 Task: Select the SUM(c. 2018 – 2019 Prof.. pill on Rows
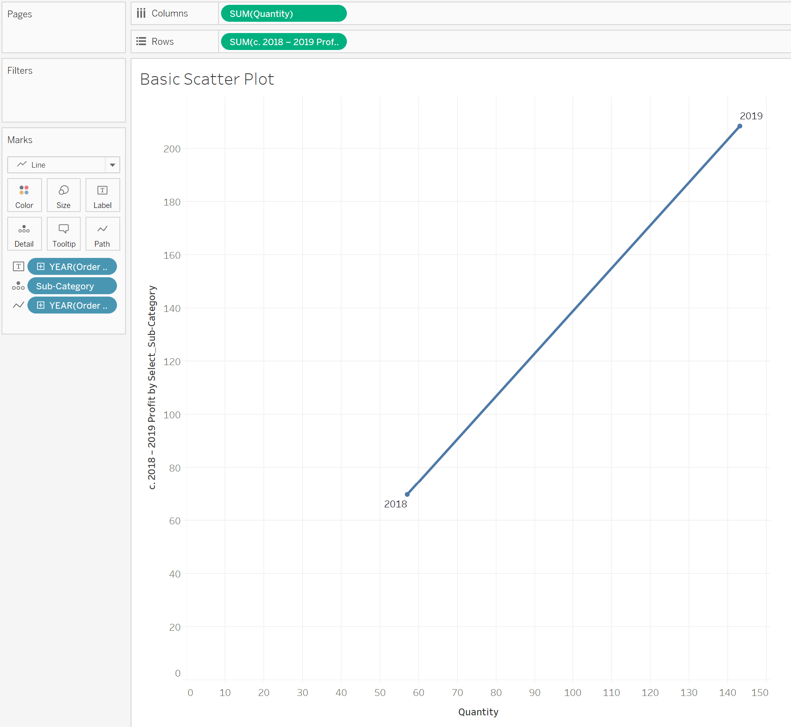284,42
